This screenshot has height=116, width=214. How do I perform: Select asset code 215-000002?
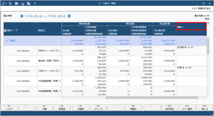click(x=23, y=61)
